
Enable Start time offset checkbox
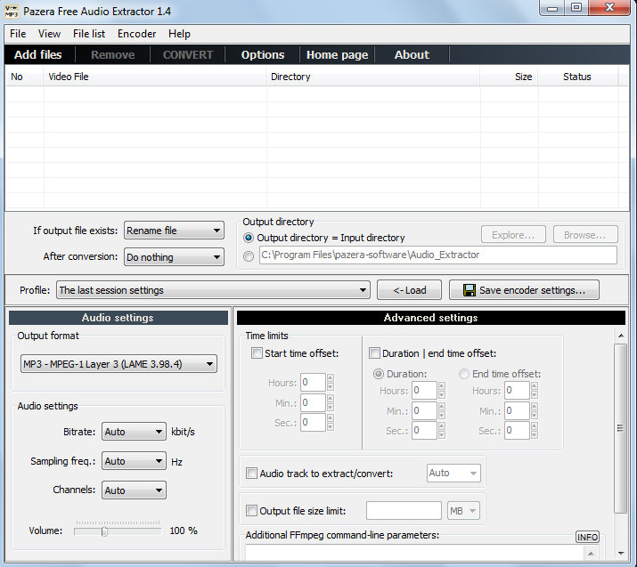tap(257, 353)
